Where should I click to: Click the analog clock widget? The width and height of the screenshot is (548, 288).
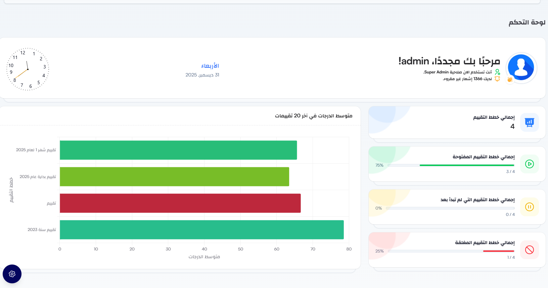pos(28,69)
